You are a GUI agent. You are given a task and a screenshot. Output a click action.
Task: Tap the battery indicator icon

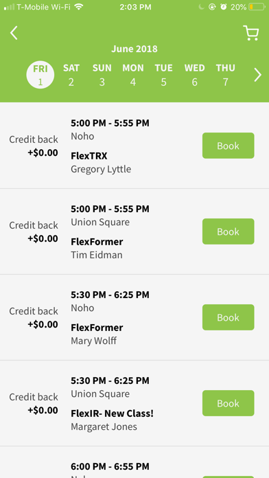click(x=257, y=7)
